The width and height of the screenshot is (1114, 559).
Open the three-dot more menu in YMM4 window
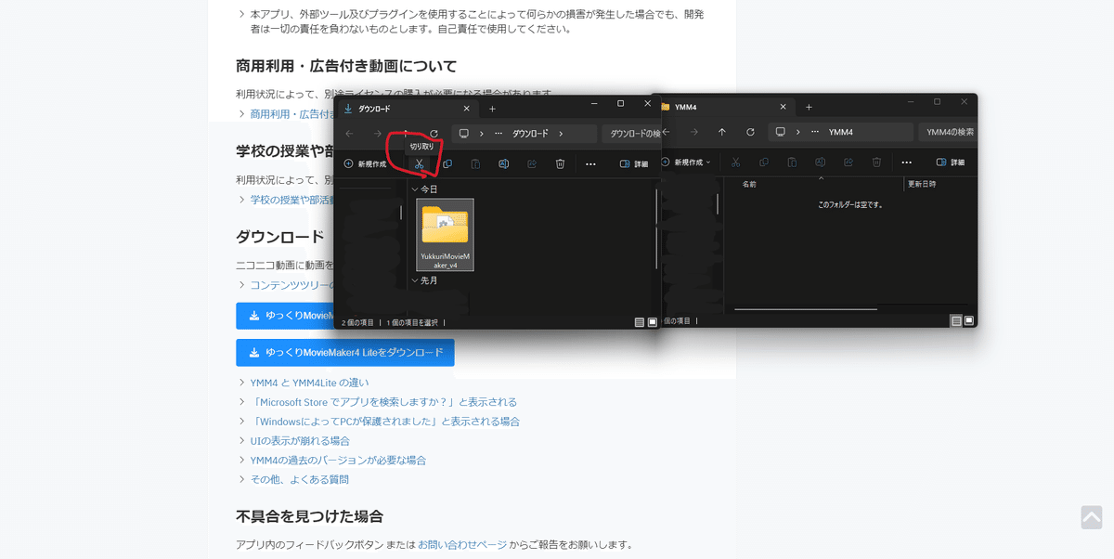(907, 162)
